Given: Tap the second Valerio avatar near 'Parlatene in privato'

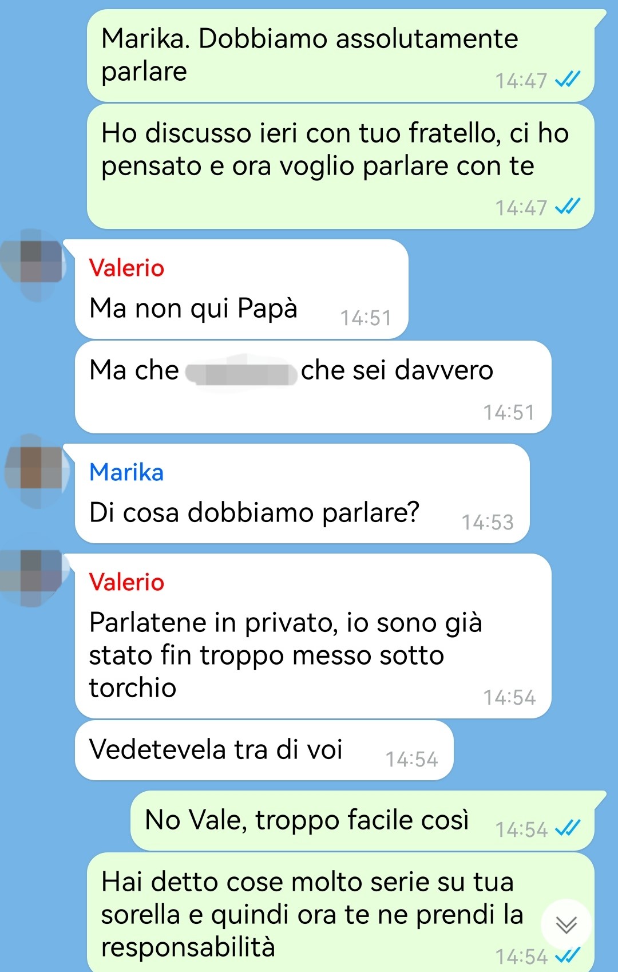Looking at the screenshot, I should [x=33, y=578].
